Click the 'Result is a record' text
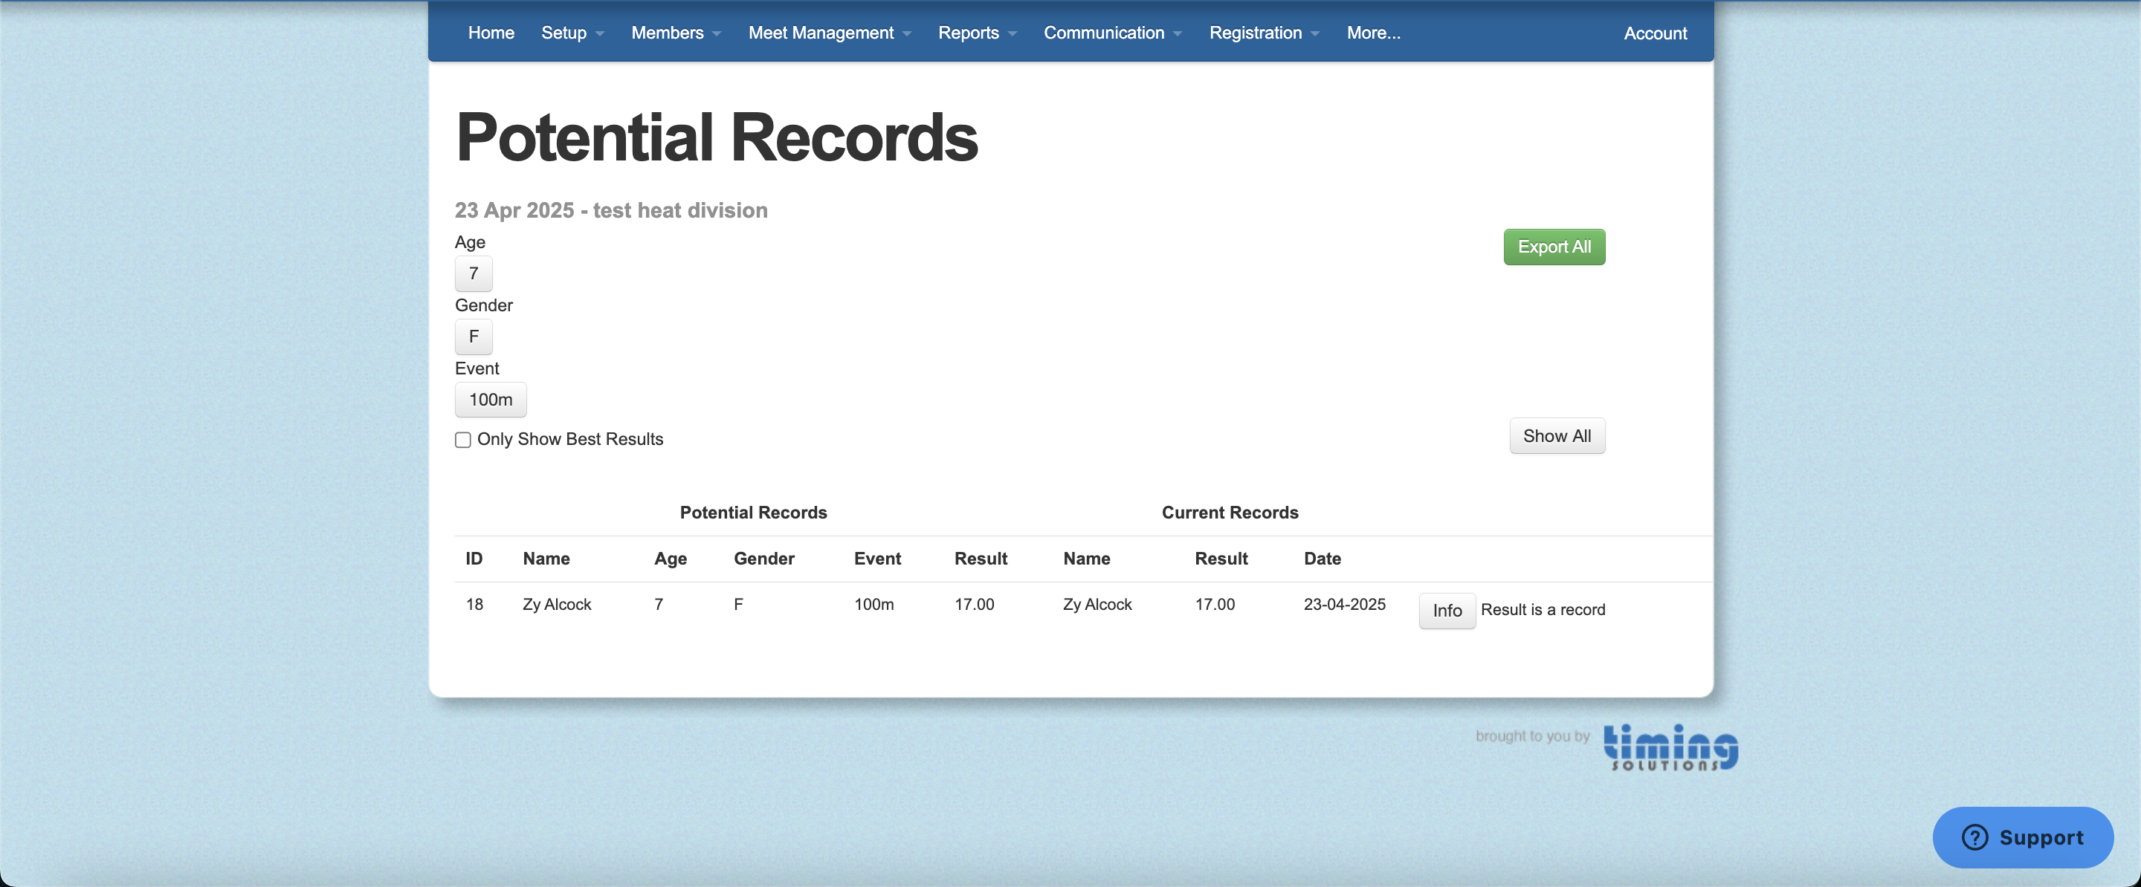Screen dimensions: 2141x887 pyautogui.click(x=1543, y=610)
